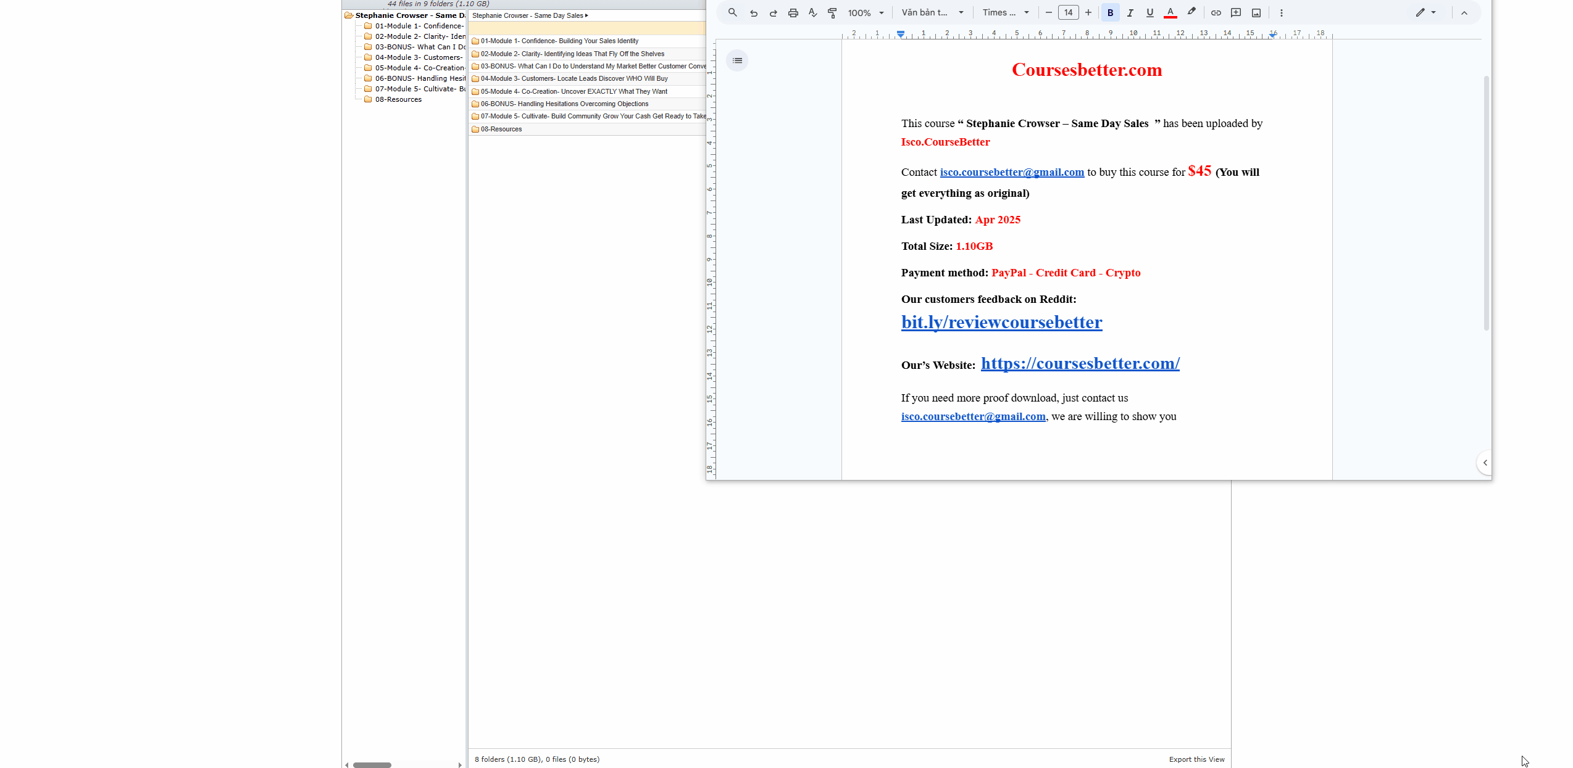Toggle bold formatting

click(1110, 13)
